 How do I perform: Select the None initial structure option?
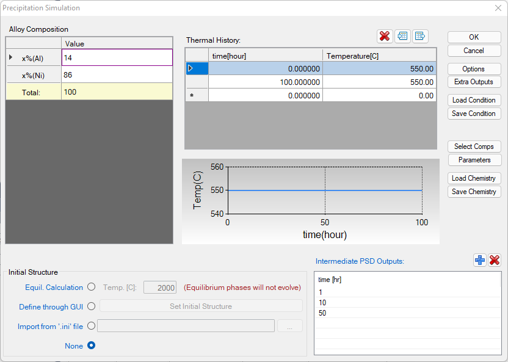click(92, 346)
